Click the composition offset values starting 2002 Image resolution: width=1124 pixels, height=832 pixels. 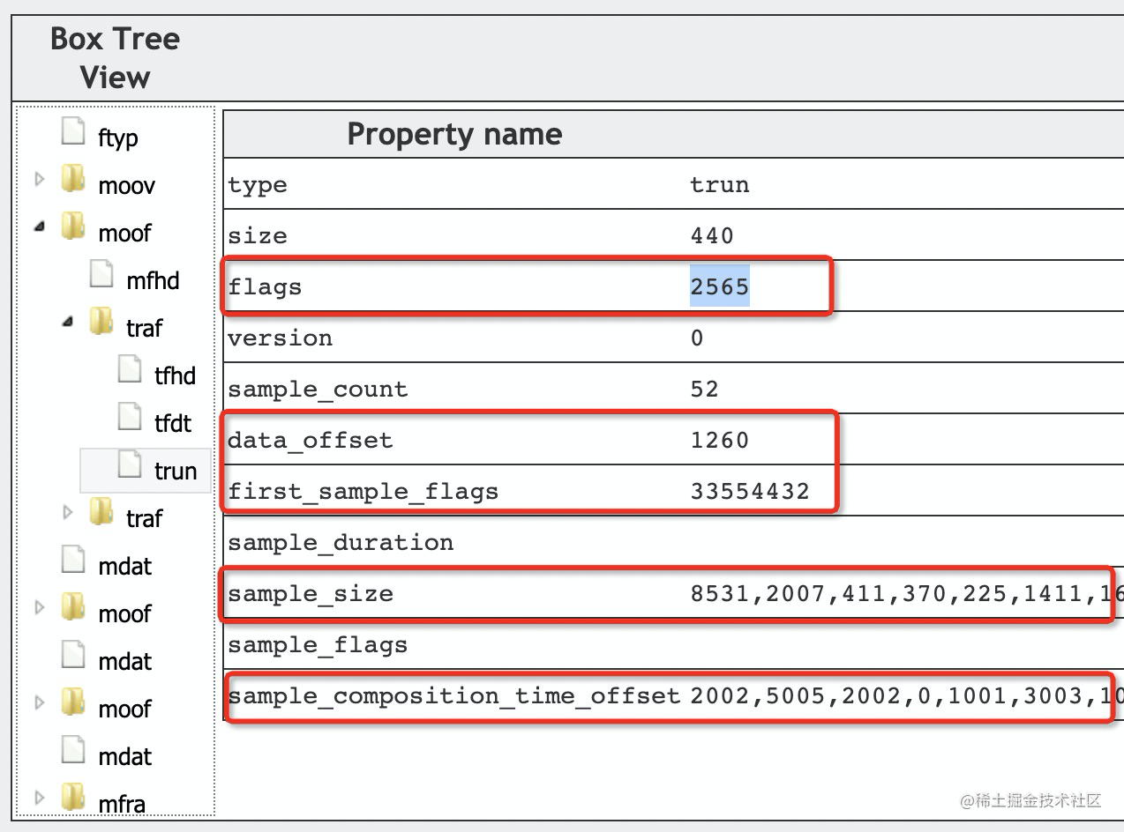tap(907, 695)
